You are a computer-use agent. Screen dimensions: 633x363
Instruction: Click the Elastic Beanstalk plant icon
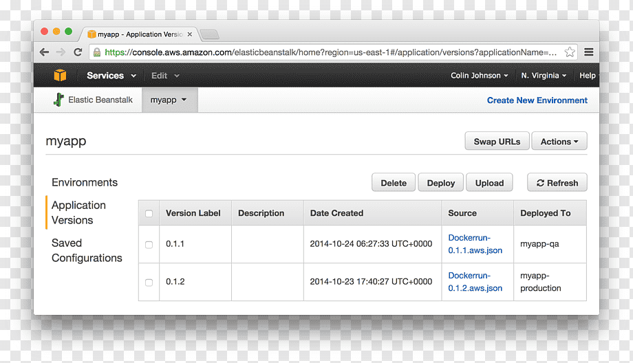pyautogui.click(x=58, y=100)
